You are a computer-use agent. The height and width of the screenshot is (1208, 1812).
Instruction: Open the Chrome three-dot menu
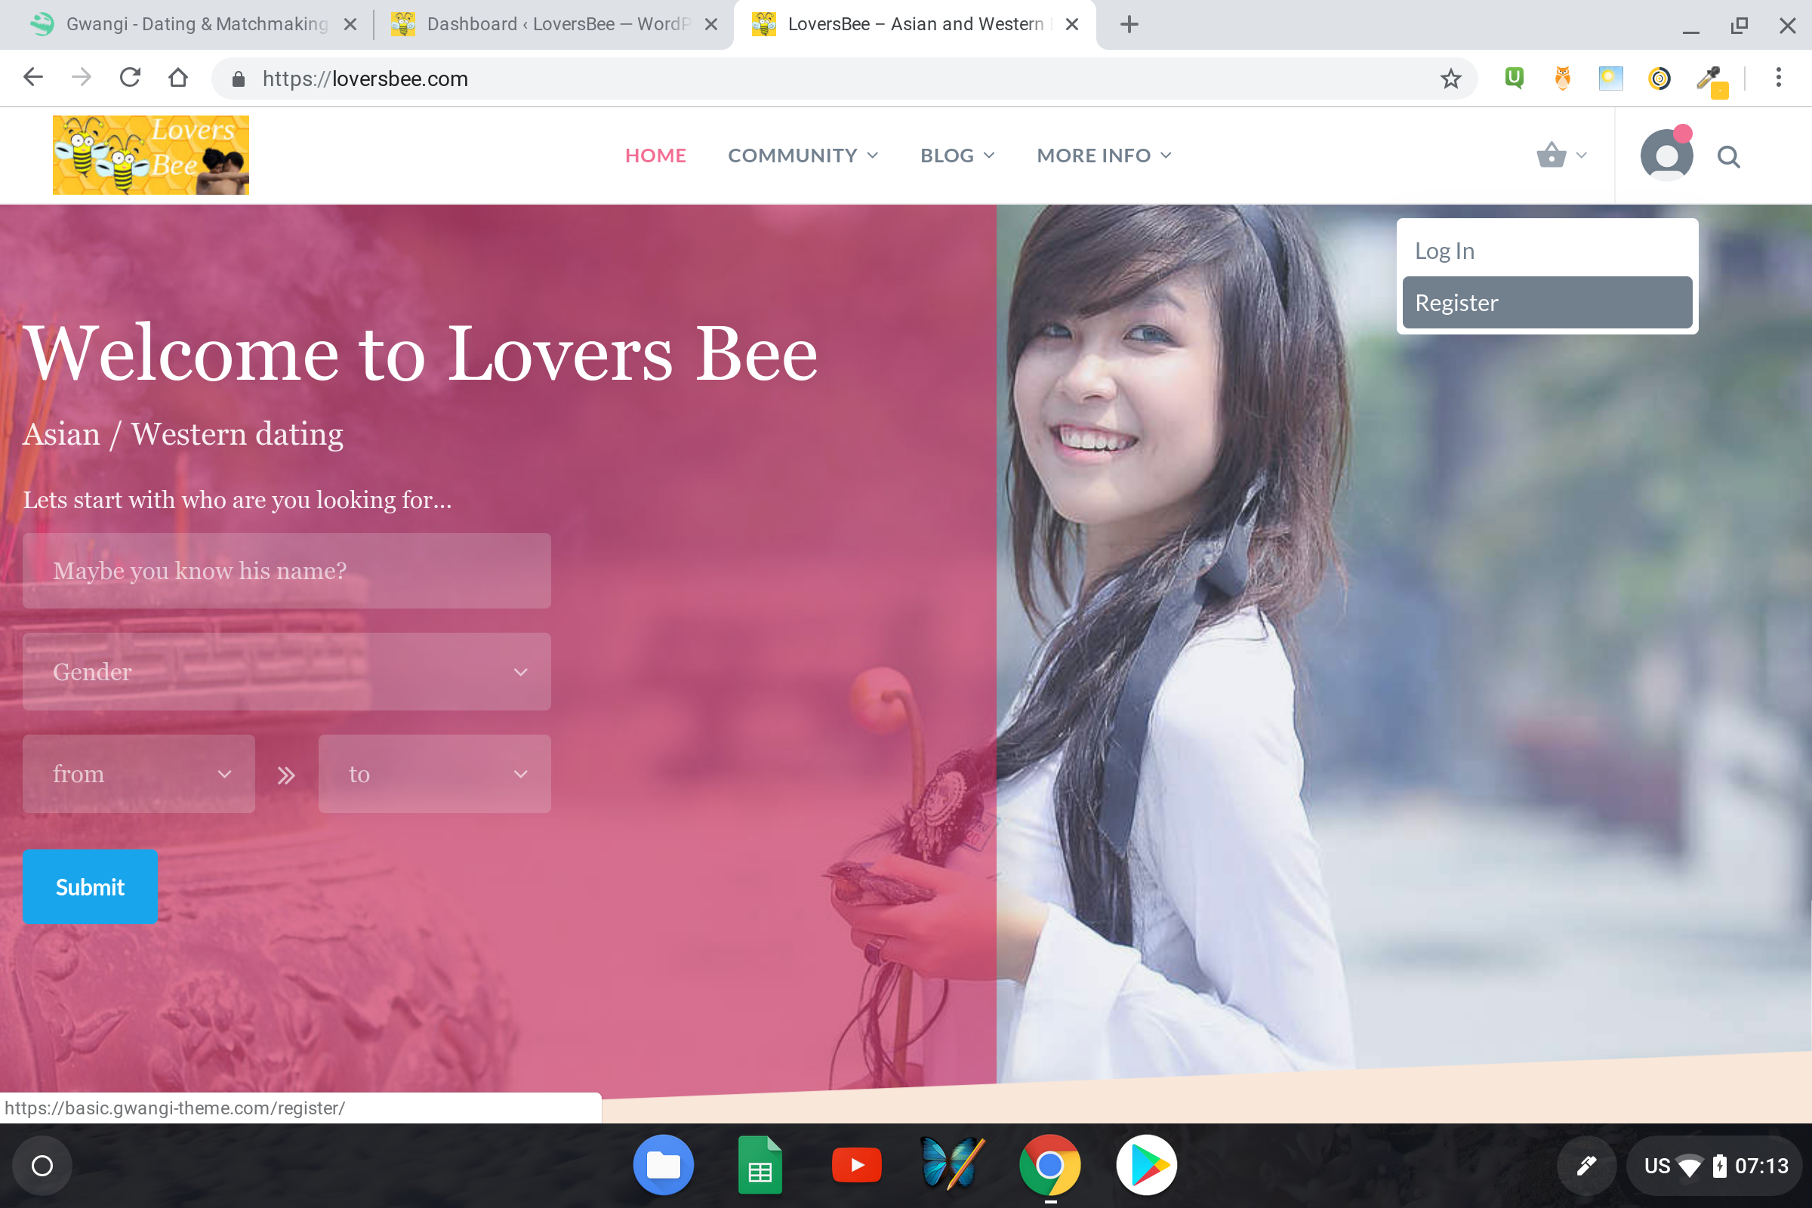click(x=1778, y=78)
